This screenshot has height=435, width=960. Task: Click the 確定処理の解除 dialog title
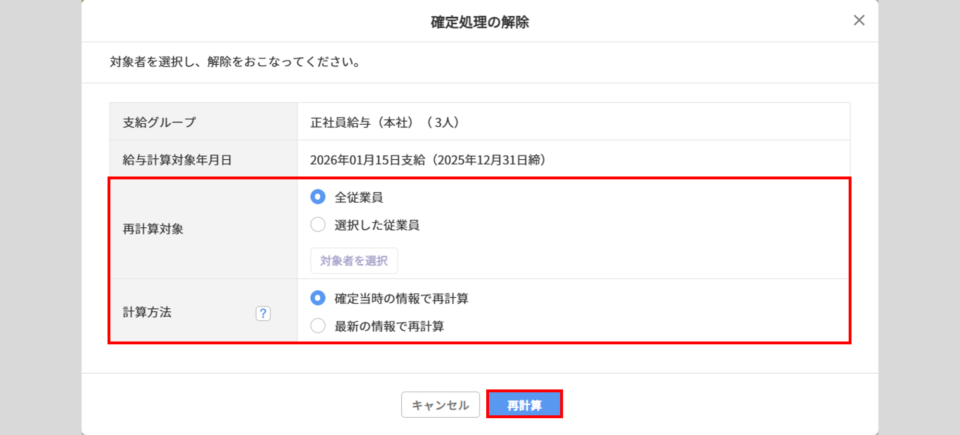[x=480, y=22]
